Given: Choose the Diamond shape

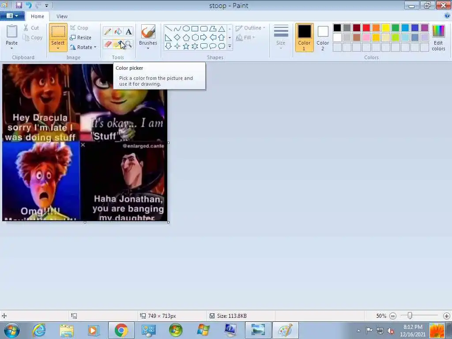Looking at the screenshot, I should 177,38.
